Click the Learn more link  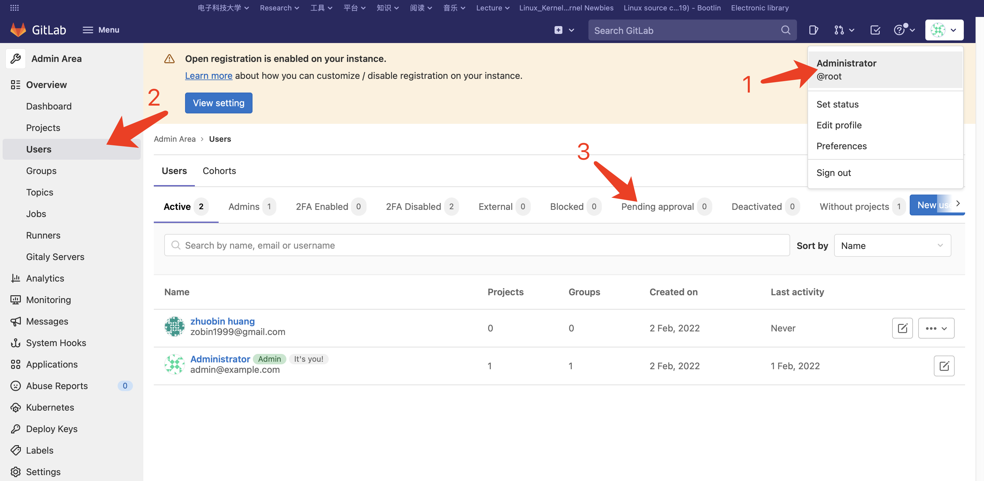(x=209, y=76)
